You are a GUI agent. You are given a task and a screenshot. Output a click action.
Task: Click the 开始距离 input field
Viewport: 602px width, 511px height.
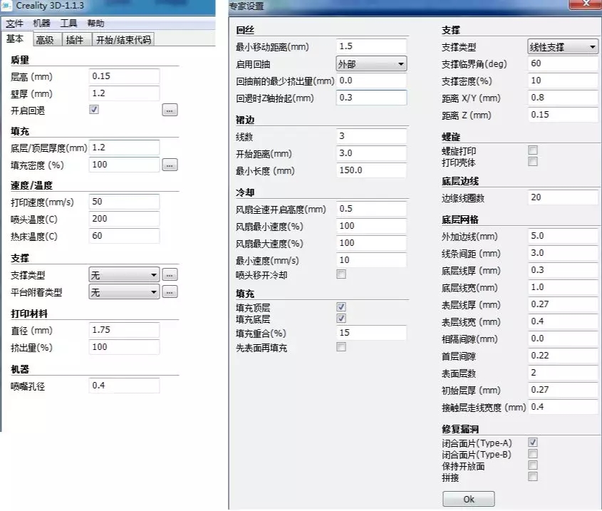[371, 153]
